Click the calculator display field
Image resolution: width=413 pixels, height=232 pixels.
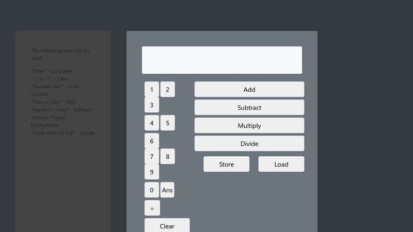click(x=222, y=60)
